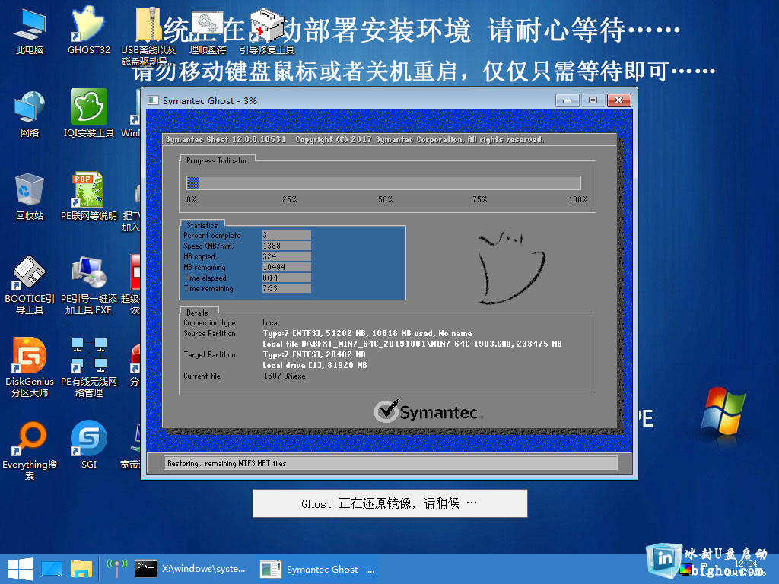Screen dimensions: 779x584
Task: Click the Ghost restore progress bar
Action: pos(383,182)
